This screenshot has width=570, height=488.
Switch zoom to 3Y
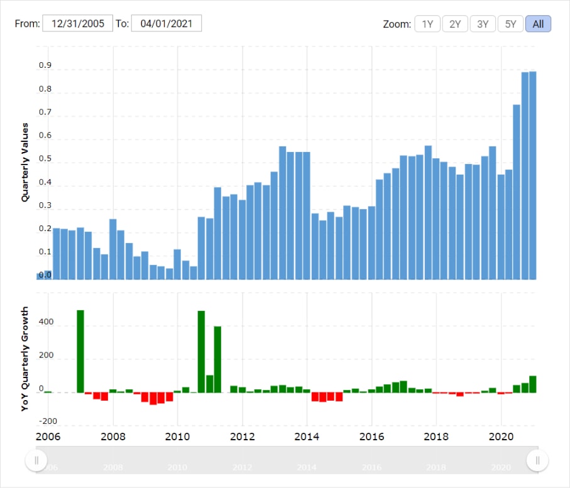click(483, 24)
